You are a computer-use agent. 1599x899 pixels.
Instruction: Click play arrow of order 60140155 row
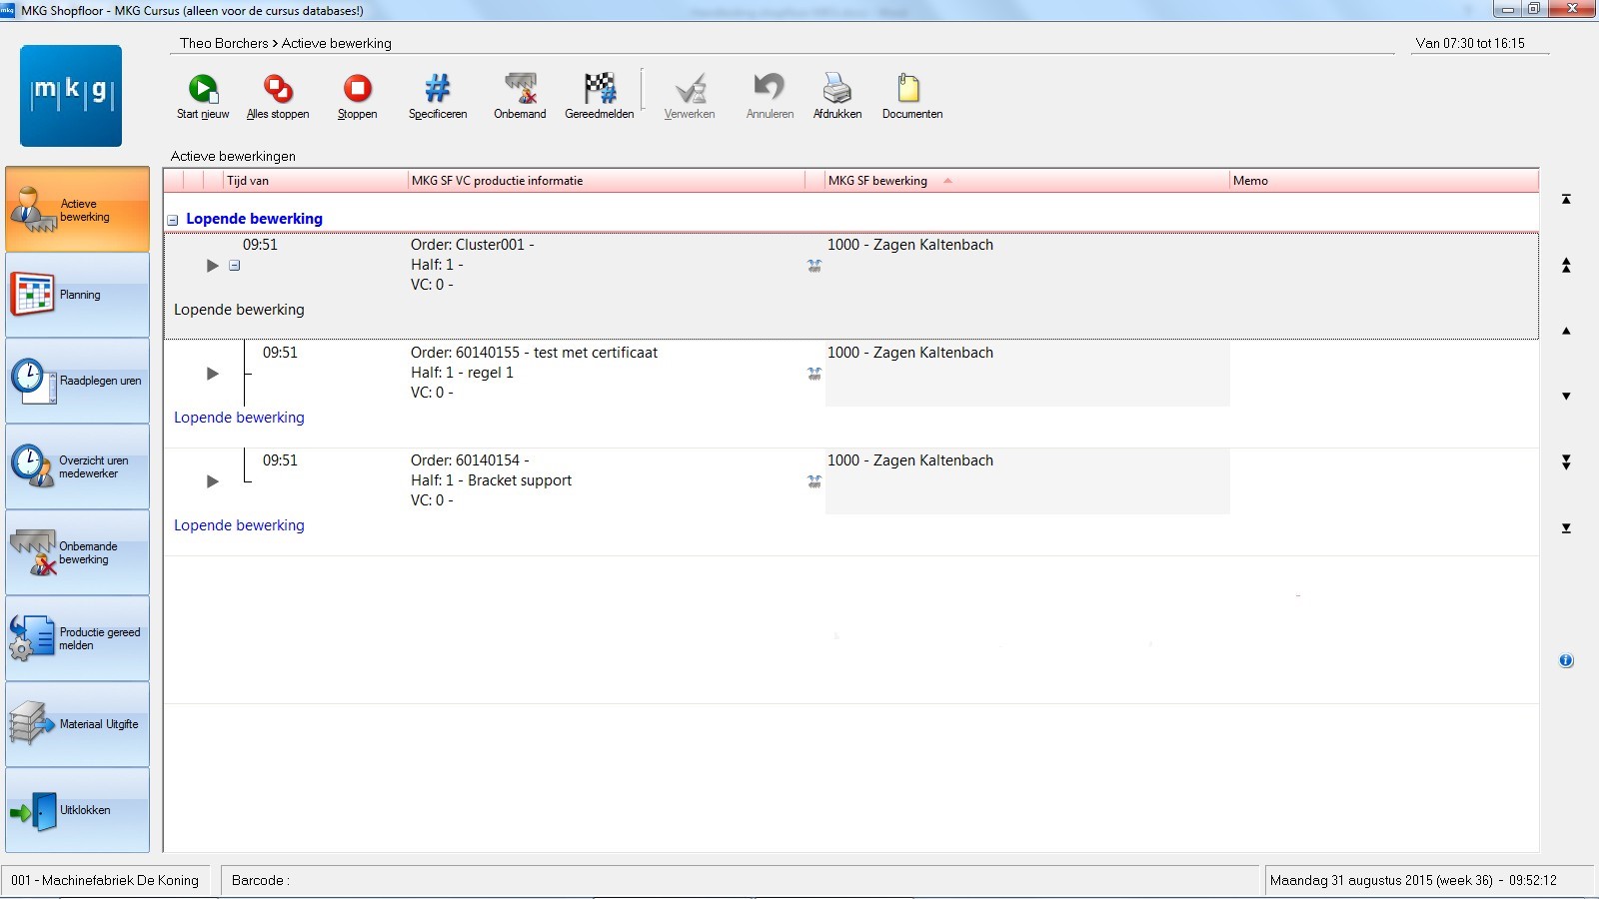click(x=212, y=374)
